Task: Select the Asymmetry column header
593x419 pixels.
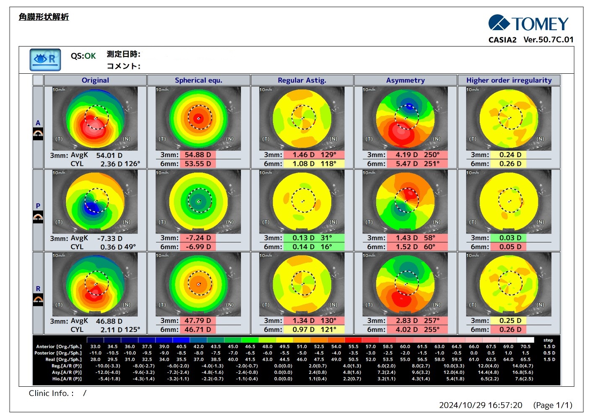Action: click(x=406, y=80)
